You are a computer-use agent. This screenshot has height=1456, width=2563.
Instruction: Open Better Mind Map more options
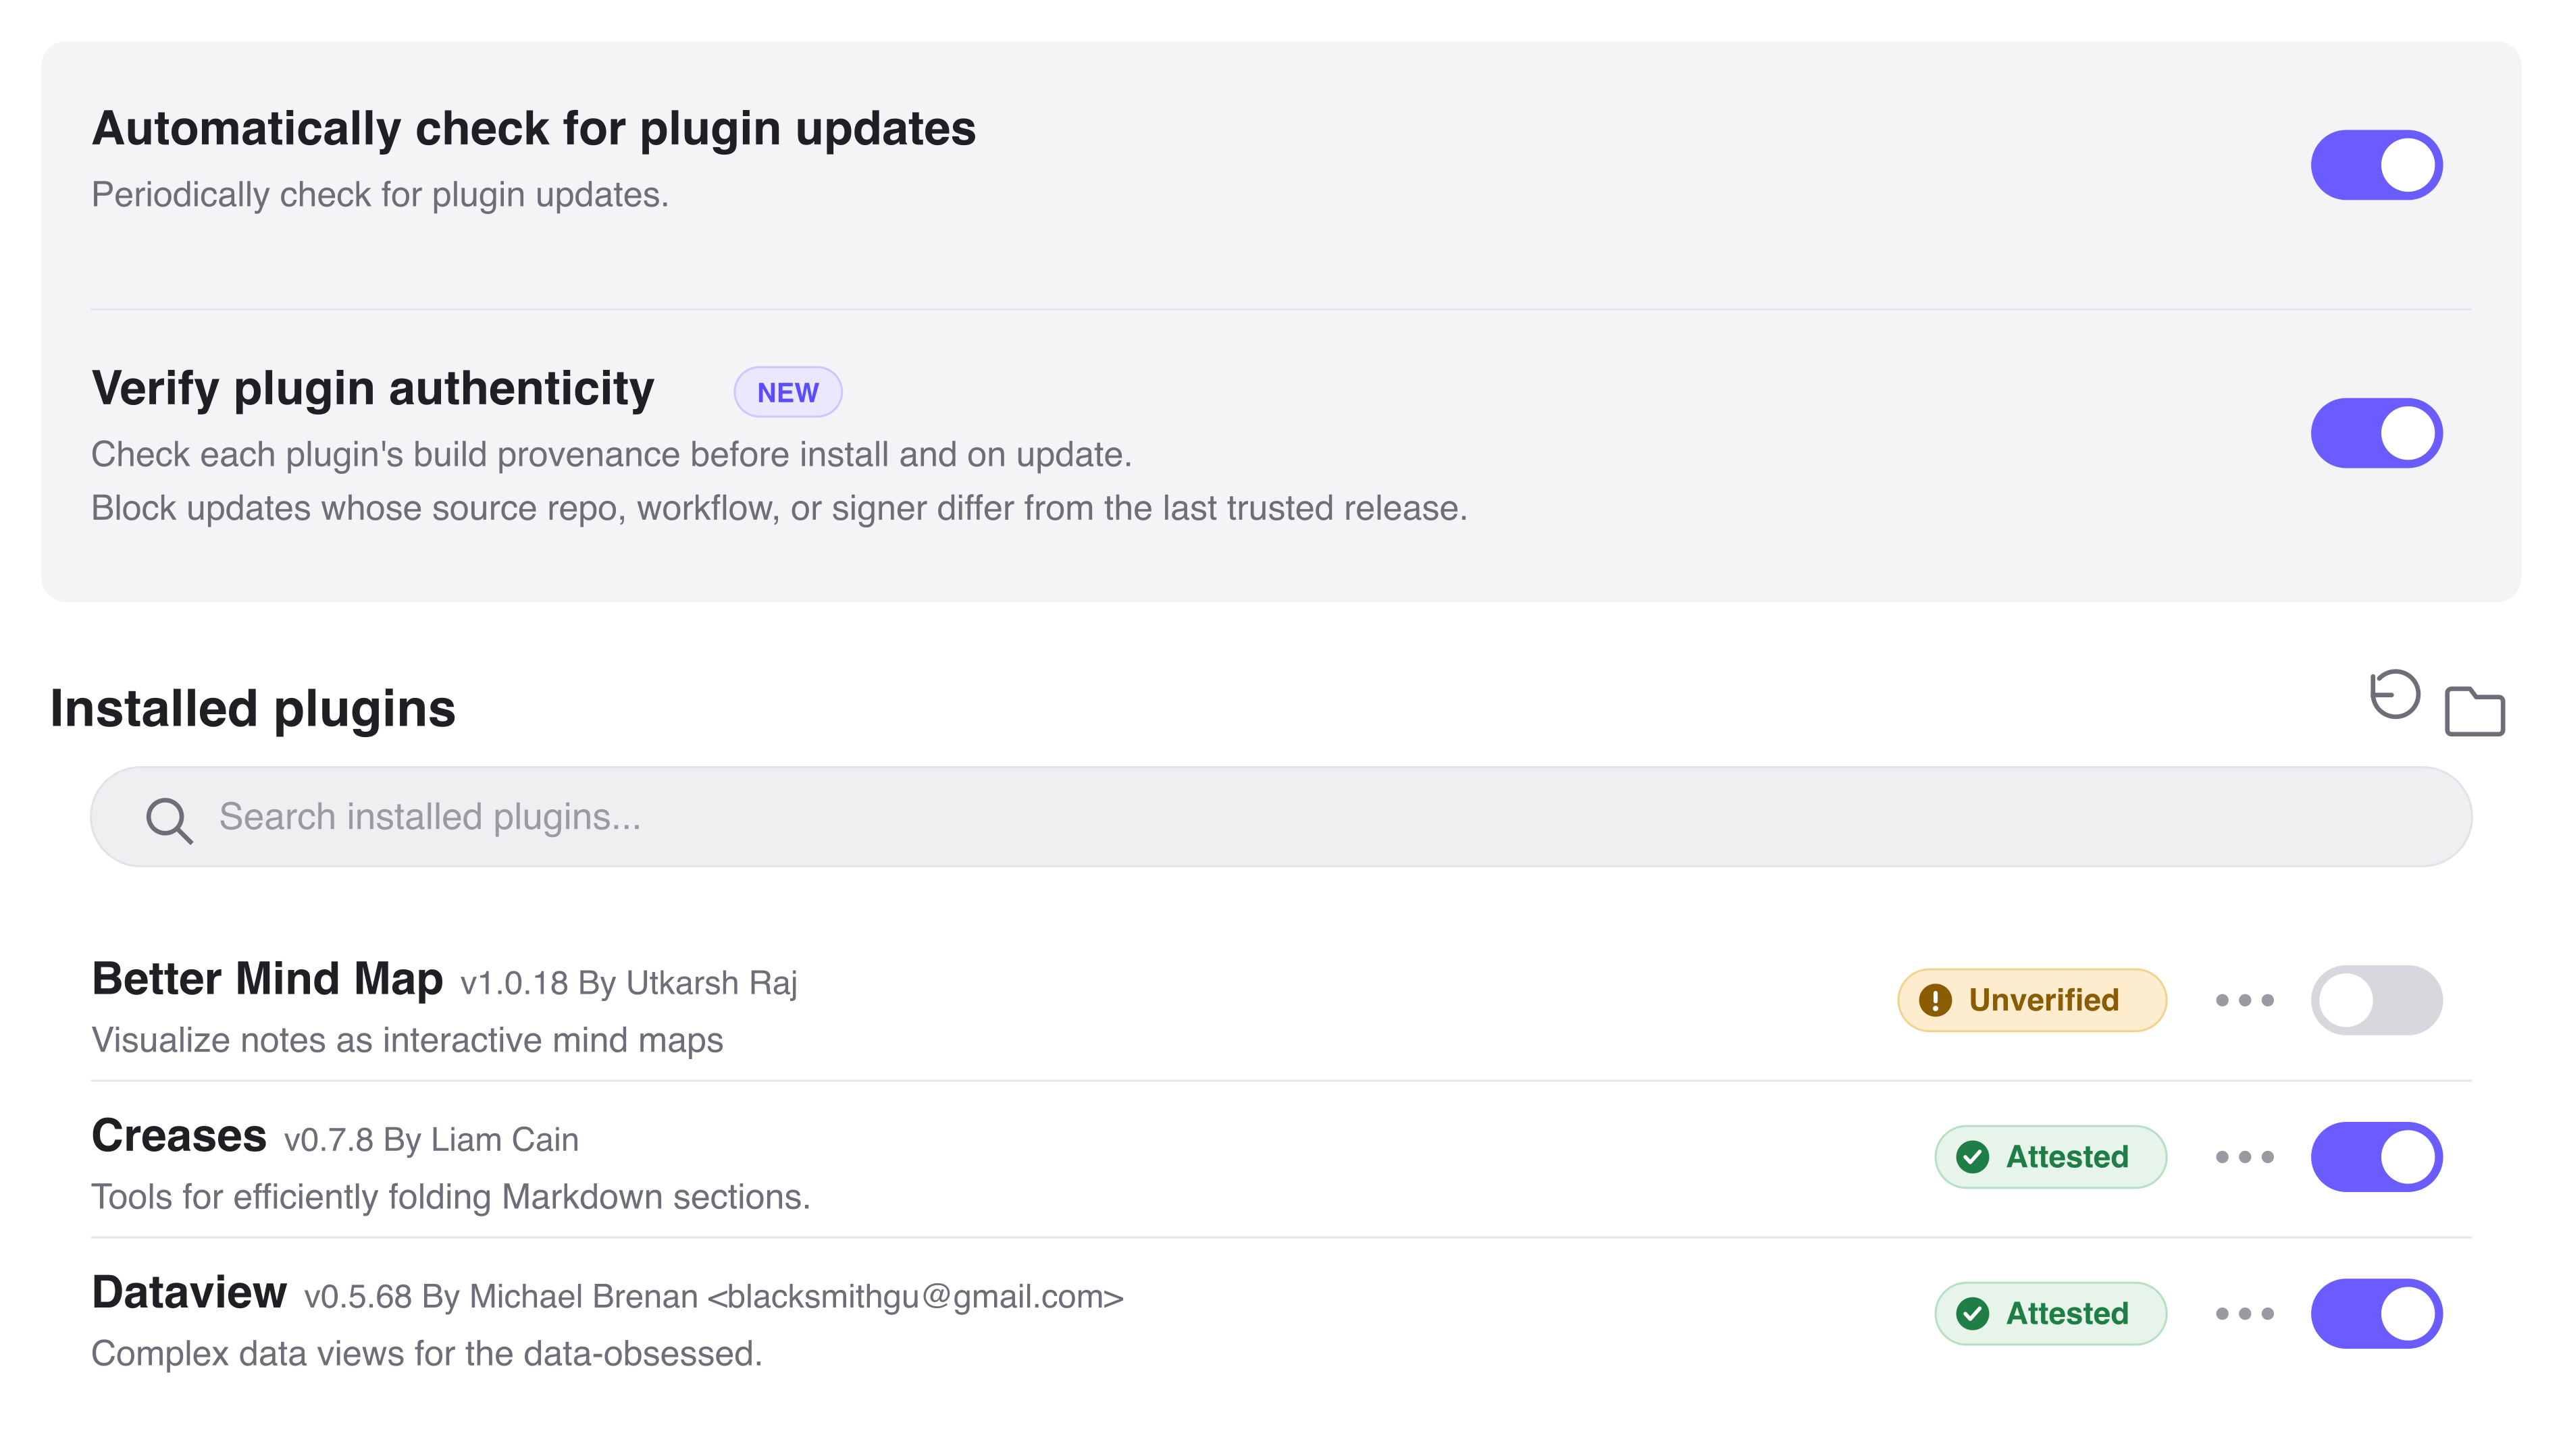2244,1000
